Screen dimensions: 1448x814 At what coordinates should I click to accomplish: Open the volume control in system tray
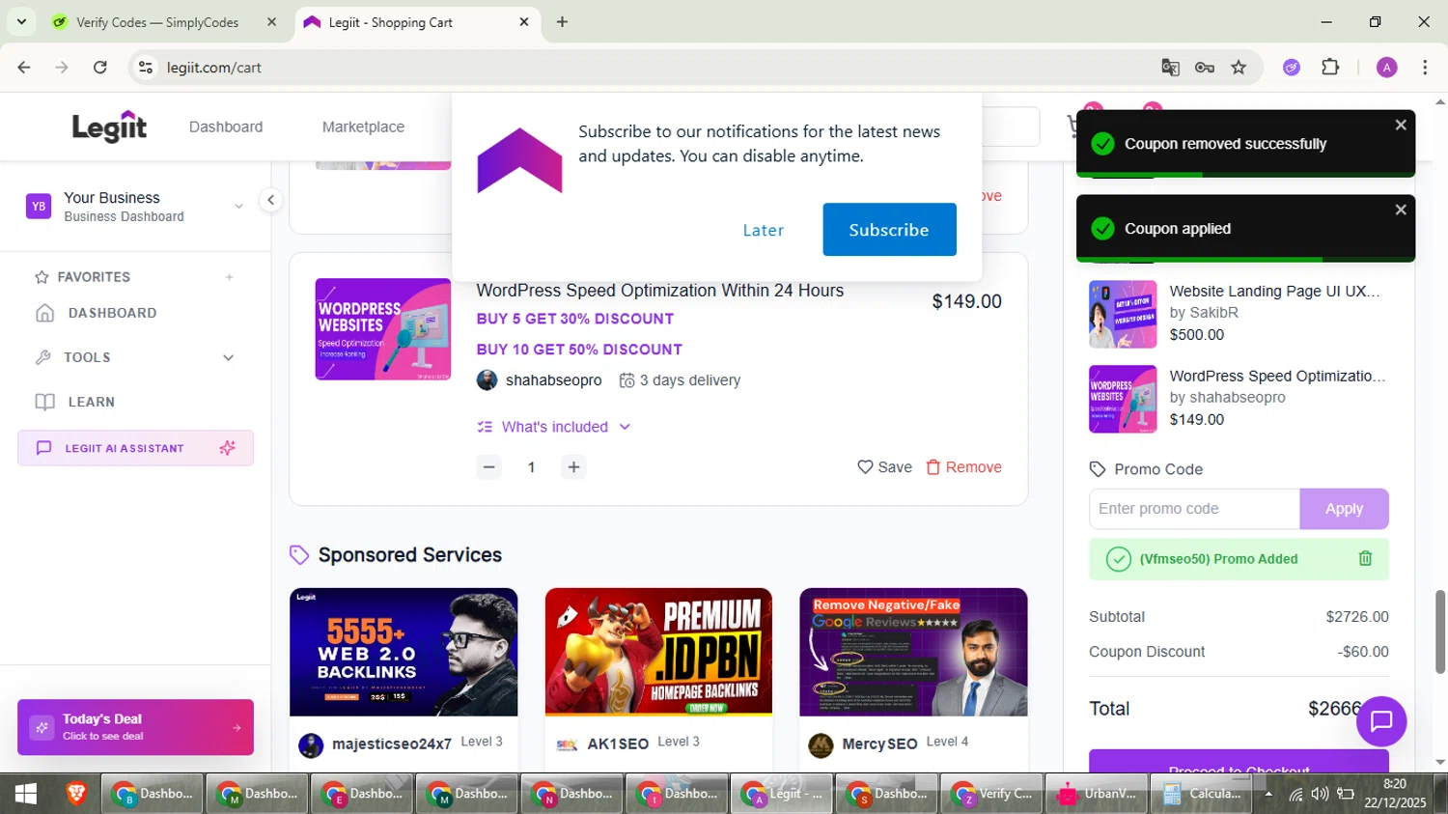[x=1320, y=795]
